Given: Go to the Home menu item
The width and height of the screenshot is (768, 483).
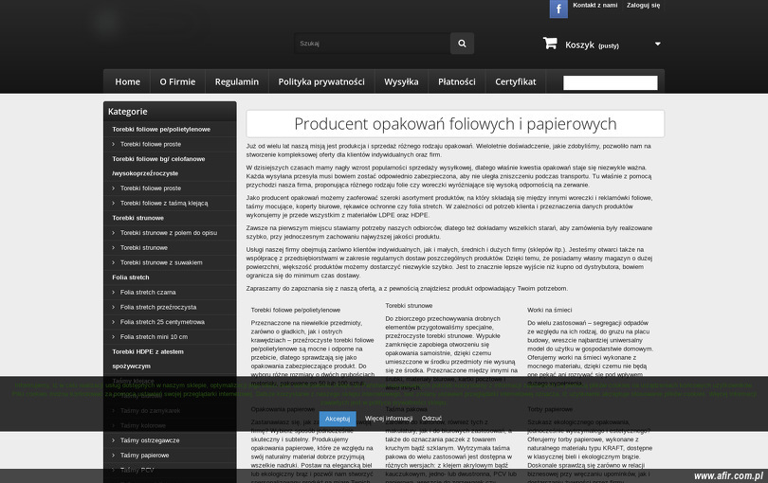Looking at the screenshot, I should point(127,81).
